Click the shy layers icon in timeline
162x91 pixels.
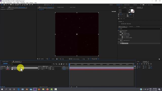[x=59, y=64]
